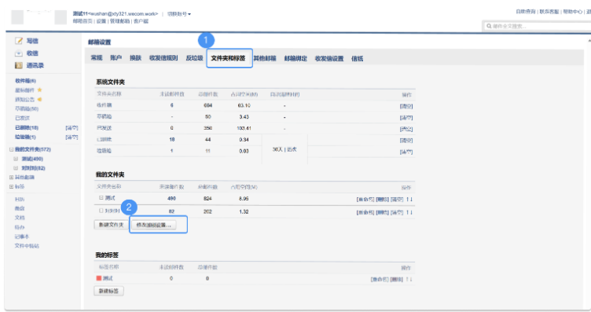591x312 pixels.
Task: Move the 测试 tag row up arrow
Action: tap(407, 279)
